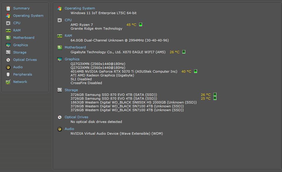
Task: Click the Motherboard icon in sidebar
Action: (8, 38)
